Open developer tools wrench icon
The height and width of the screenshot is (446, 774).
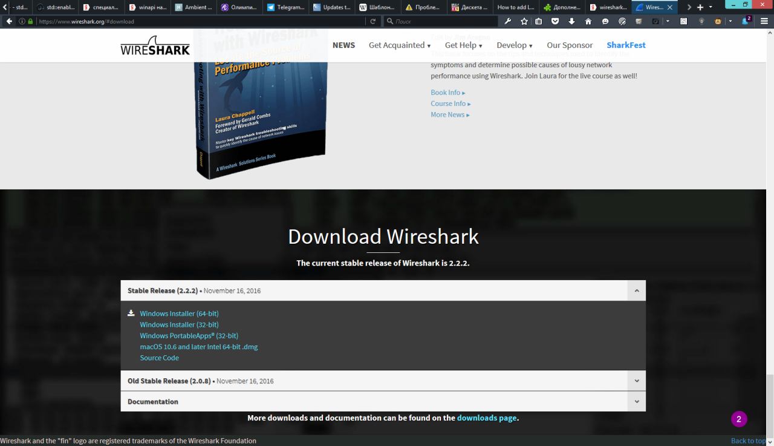click(508, 21)
